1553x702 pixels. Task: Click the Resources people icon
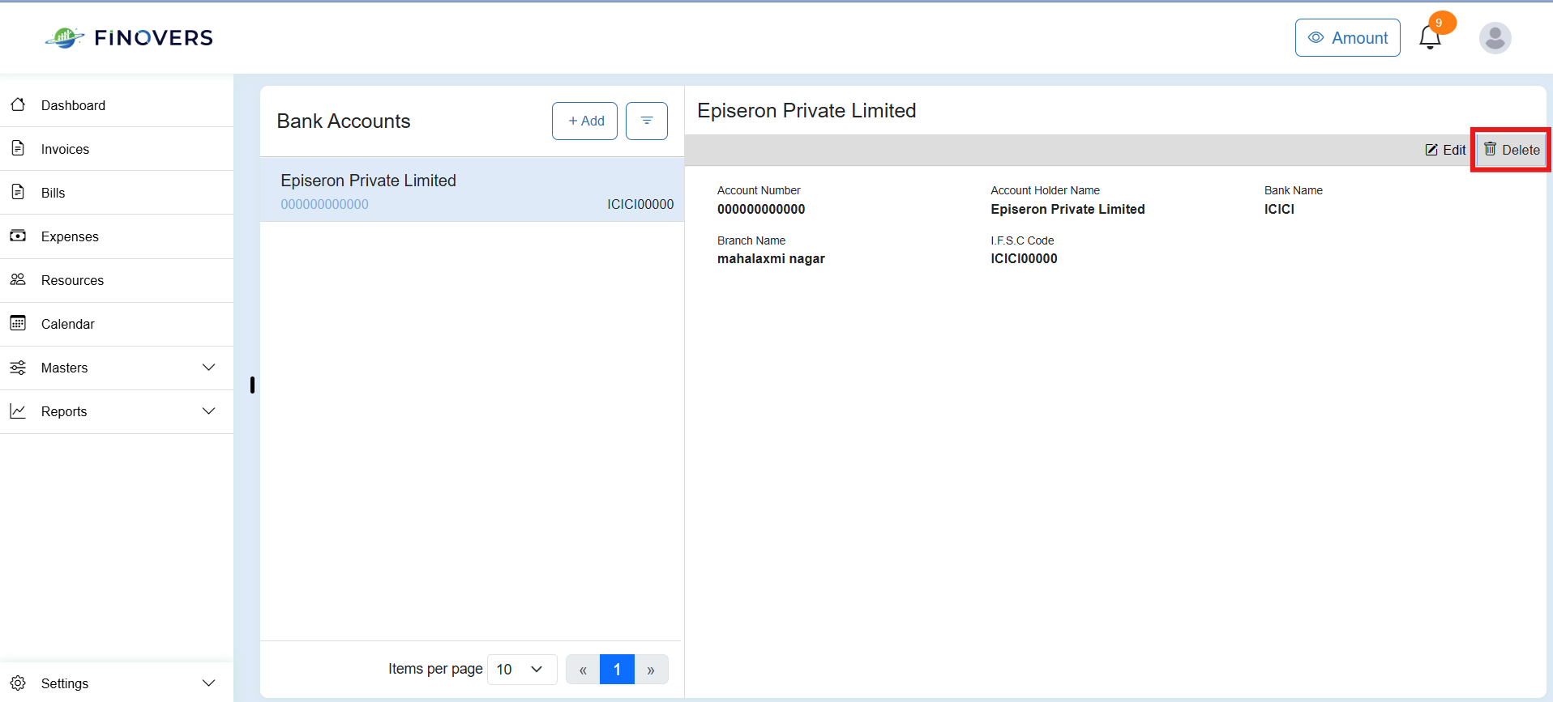click(18, 279)
